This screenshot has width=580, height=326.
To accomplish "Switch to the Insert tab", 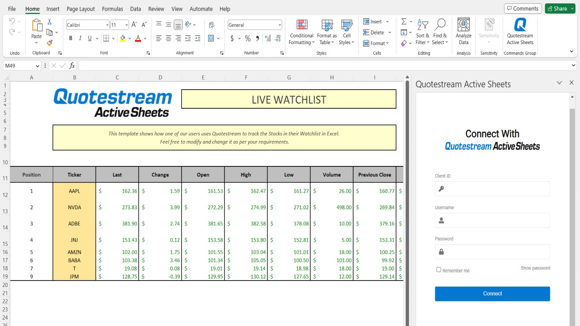I will point(53,9).
